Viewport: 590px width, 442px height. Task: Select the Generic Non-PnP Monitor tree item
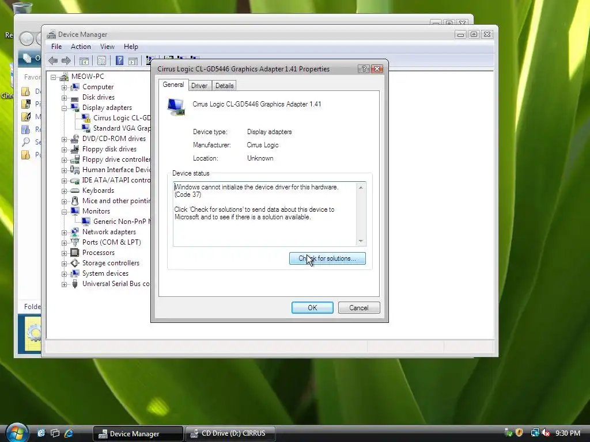click(122, 222)
